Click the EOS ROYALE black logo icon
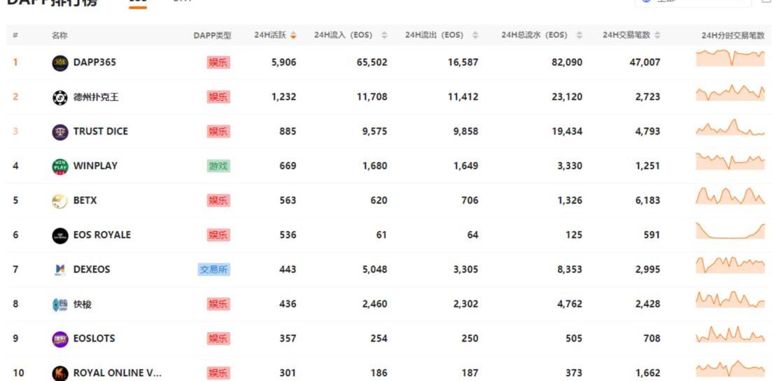Image resolution: width=772 pixels, height=381 pixels. [60, 235]
